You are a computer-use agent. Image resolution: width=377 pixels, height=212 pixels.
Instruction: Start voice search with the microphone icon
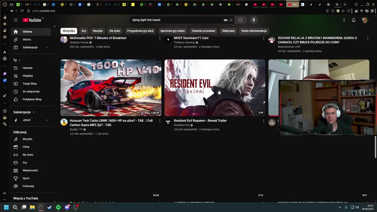(254, 20)
